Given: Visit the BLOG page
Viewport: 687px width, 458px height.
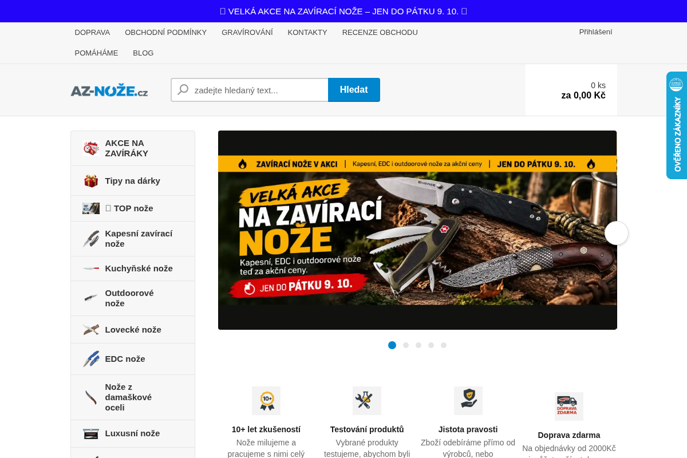Looking at the screenshot, I should click(x=143, y=53).
